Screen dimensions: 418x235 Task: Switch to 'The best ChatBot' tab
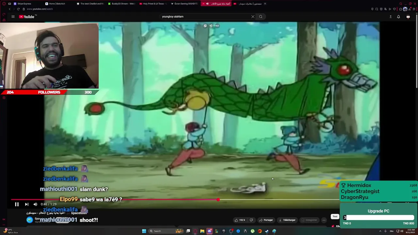tap(90, 4)
